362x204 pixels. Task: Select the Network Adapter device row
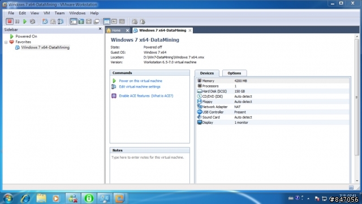tap(273, 107)
